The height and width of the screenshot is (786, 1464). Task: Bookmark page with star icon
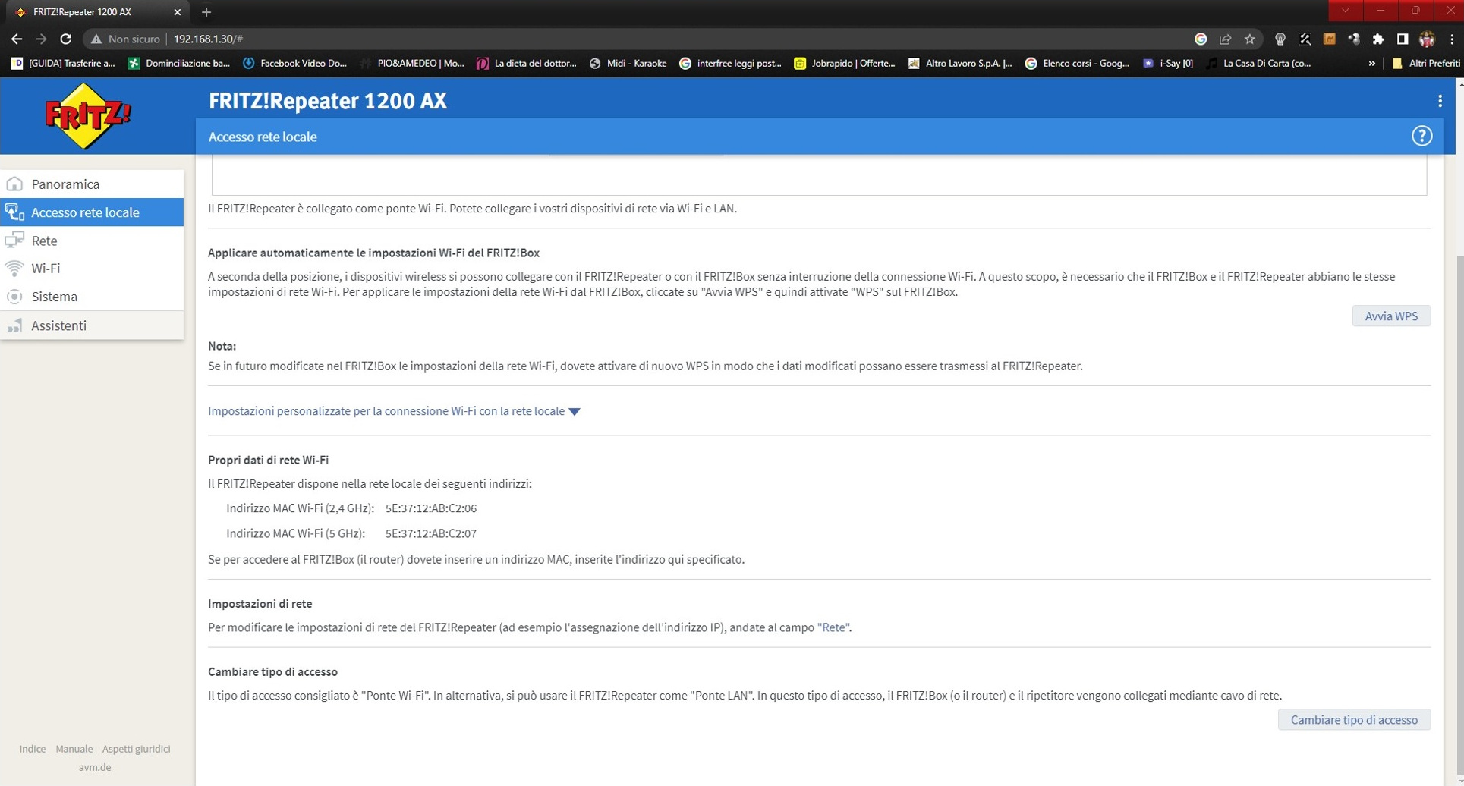[1249, 39]
